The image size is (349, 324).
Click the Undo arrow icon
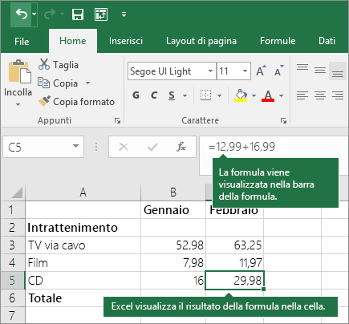point(22,14)
